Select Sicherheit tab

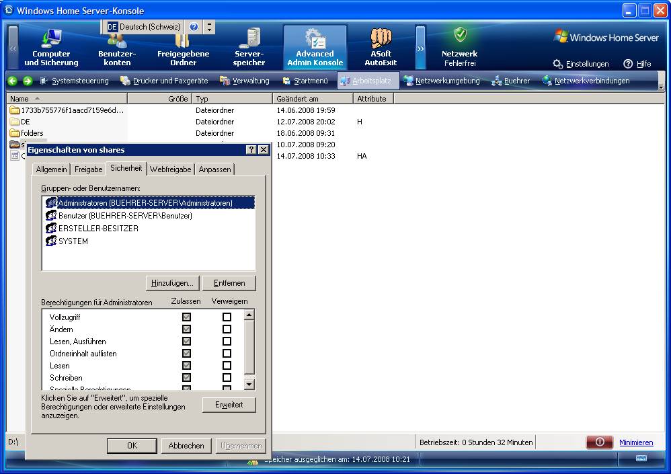[x=126, y=168]
